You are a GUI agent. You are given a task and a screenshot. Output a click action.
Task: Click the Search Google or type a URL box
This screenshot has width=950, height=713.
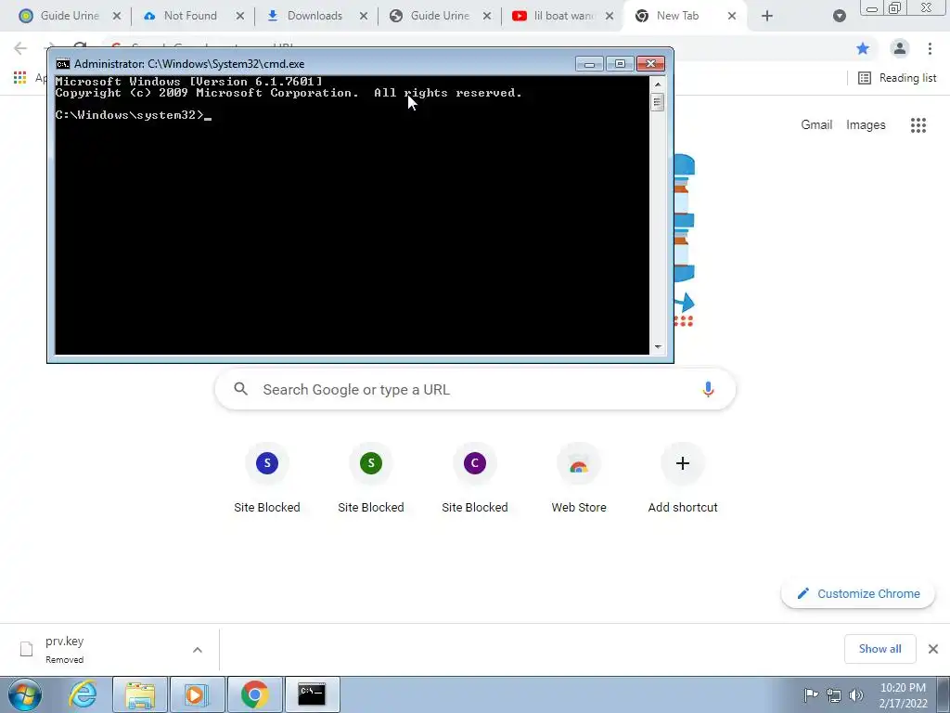(x=475, y=389)
